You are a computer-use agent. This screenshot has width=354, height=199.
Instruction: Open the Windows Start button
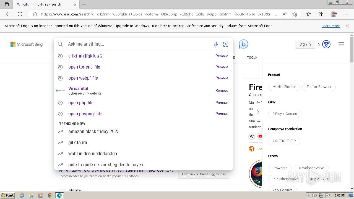click(x=8, y=195)
